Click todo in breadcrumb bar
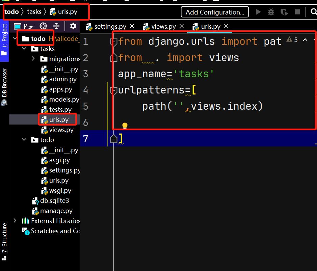The width and height of the screenshot is (317, 271). pyautogui.click(x=11, y=12)
